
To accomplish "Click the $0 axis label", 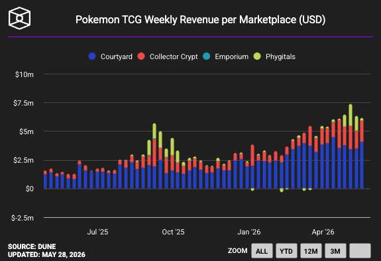I will click(x=30, y=189).
